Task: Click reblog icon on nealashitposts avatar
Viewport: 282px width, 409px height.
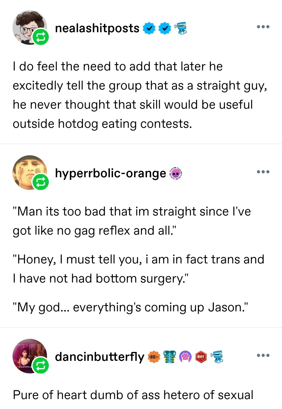Action: pos(40,37)
